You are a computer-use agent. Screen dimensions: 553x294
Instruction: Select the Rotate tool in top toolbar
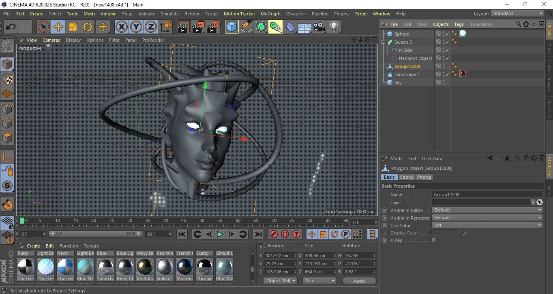point(88,27)
